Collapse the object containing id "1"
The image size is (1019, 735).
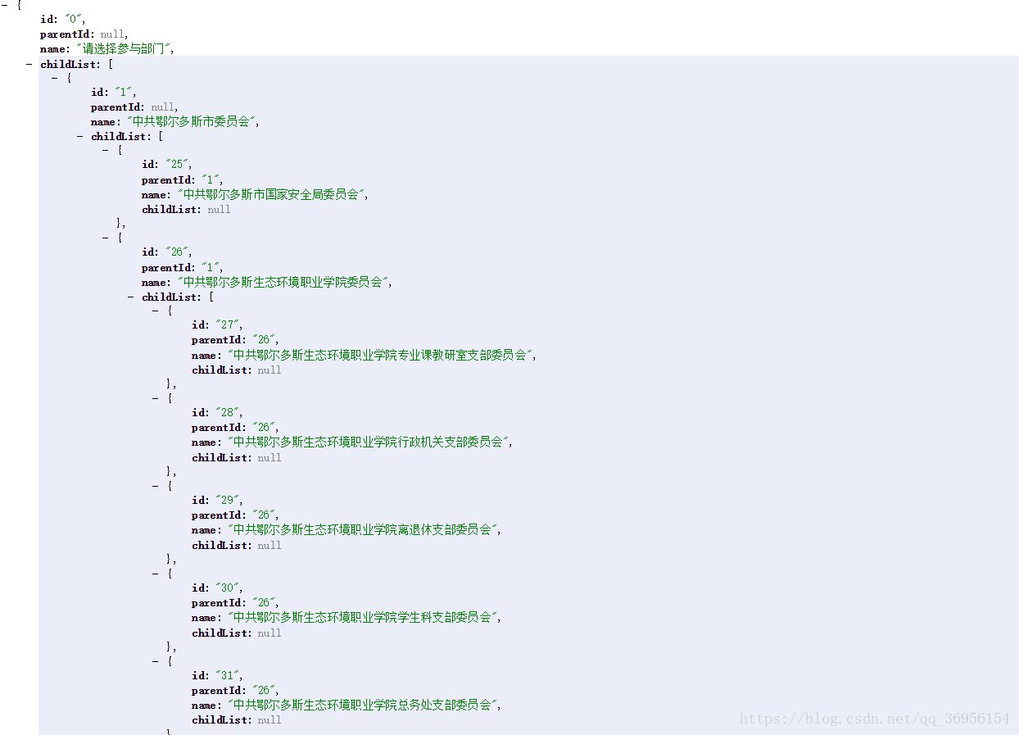coord(55,78)
